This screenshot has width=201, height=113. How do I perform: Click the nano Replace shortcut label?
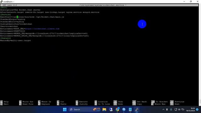coord(46,104)
